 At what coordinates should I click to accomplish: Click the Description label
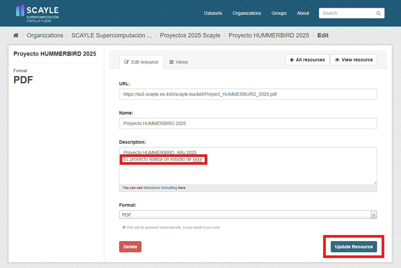(133, 142)
